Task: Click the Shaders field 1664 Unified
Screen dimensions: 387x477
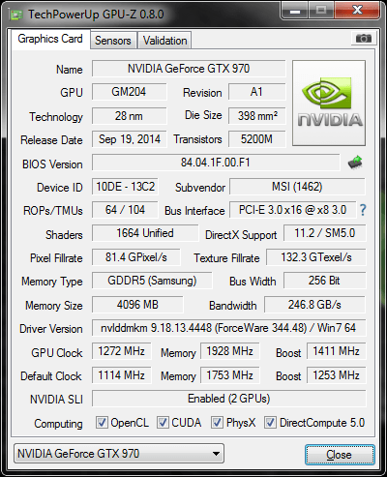Action: (145, 233)
